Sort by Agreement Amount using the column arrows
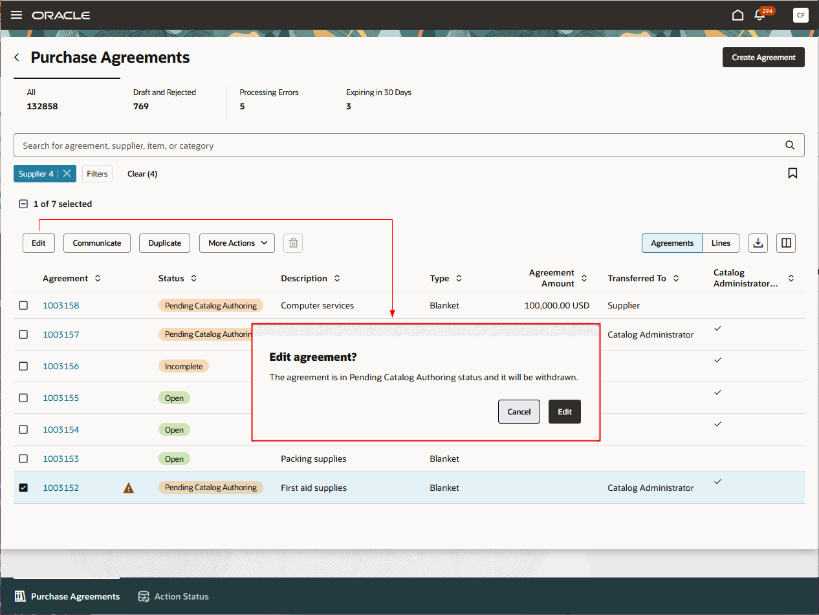The width and height of the screenshot is (819, 615). click(x=585, y=278)
